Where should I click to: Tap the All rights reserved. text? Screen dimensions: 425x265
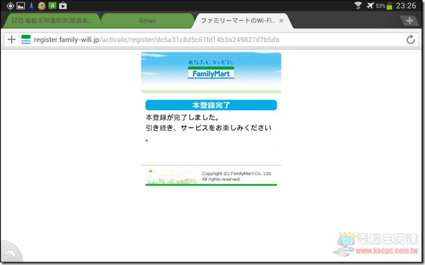point(221,179)
